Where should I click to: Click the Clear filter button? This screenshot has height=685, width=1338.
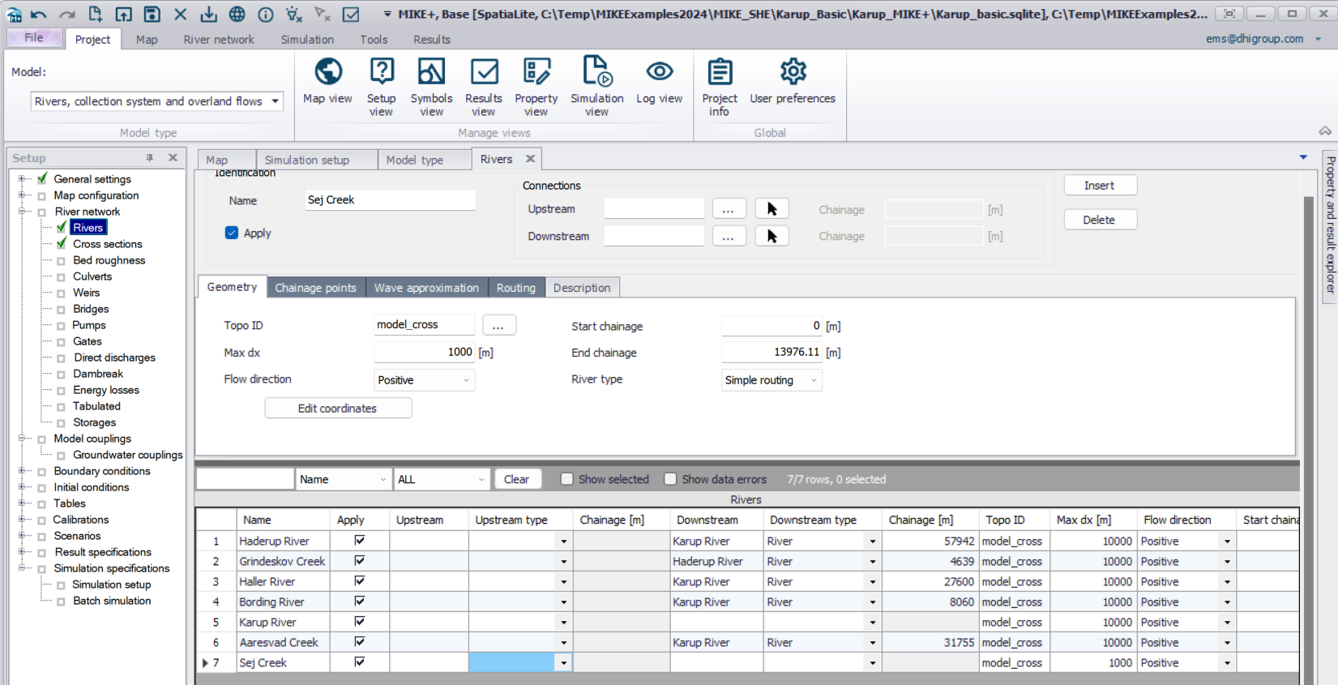coord(516,479)
